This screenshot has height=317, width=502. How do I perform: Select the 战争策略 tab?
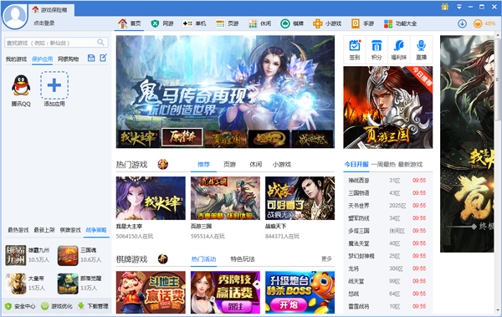point(96,230)
